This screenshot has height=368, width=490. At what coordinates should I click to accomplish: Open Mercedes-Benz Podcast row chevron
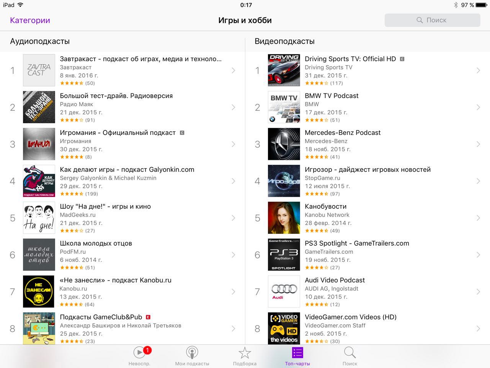click(x=478, y=144)
